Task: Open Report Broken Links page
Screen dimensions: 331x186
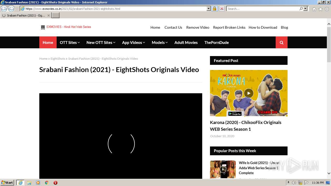Action: pyautogui.click(x=229, y=27)
